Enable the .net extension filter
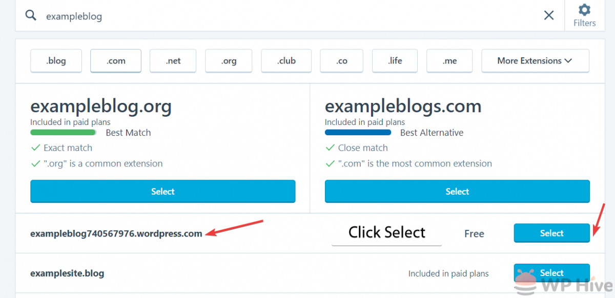Image resolution: width=615 pixels, height=298 pixels. click(x=173, y=60)
